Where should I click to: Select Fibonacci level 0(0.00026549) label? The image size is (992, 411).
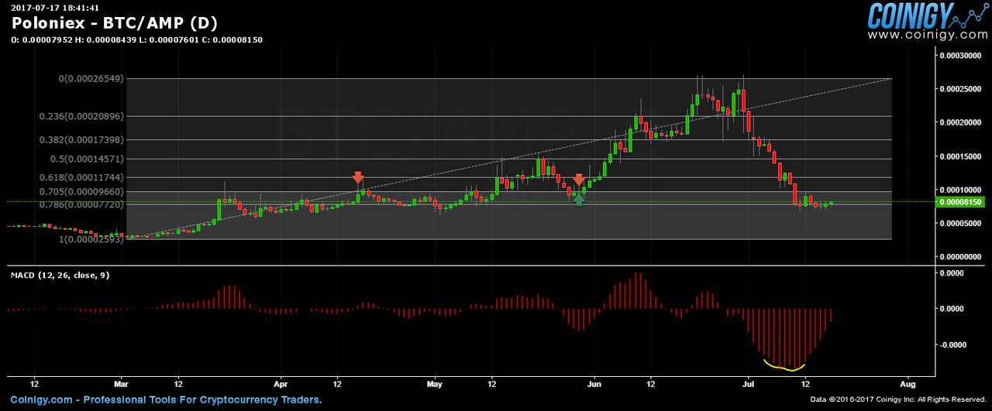pyautogui.click(x=91, y=79)
